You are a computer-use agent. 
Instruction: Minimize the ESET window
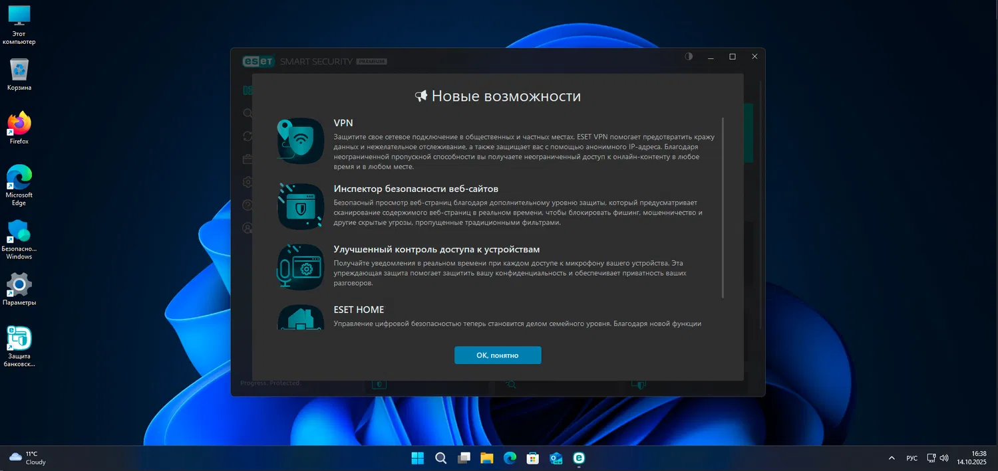point(711,56)
